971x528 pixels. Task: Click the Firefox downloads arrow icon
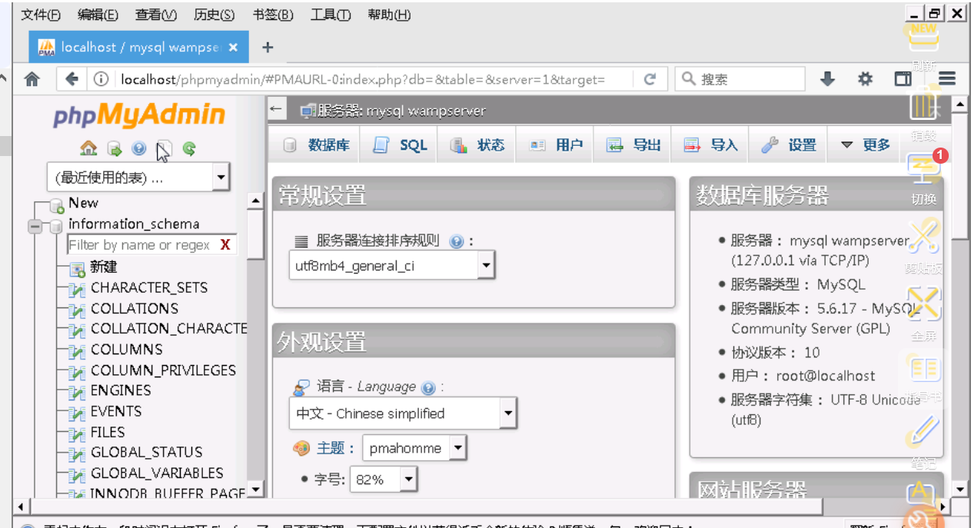pos(827,79)
